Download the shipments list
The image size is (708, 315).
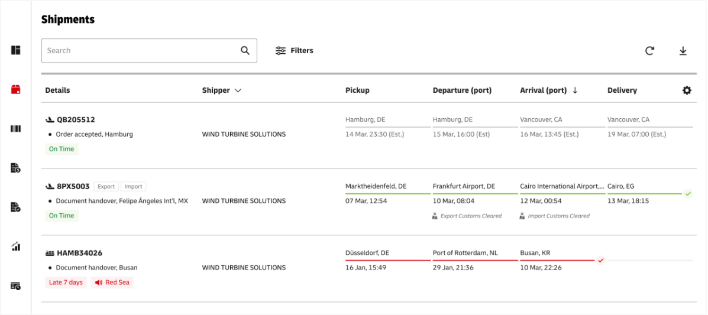[x=683, y=51]
